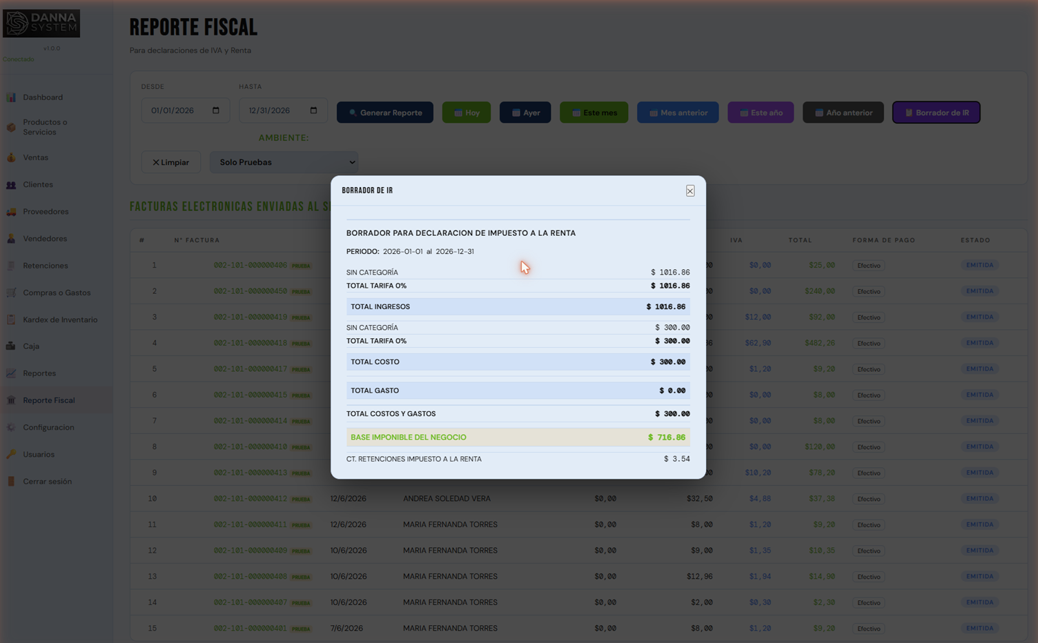The width and height of the screenshot is (1038, 643).
Task: Click the Cerrar sesión door icon
Action: pos(11,482)
